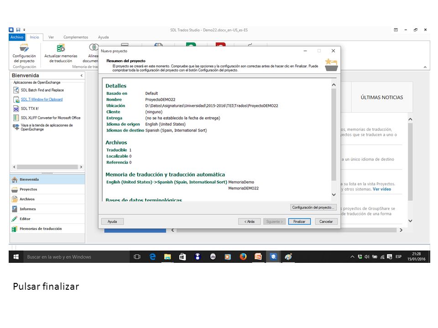Screen dimensions: 438x328
Task: Open the Complementos ribbon tab
Action: pyautogui.click(x=76, y=37)
